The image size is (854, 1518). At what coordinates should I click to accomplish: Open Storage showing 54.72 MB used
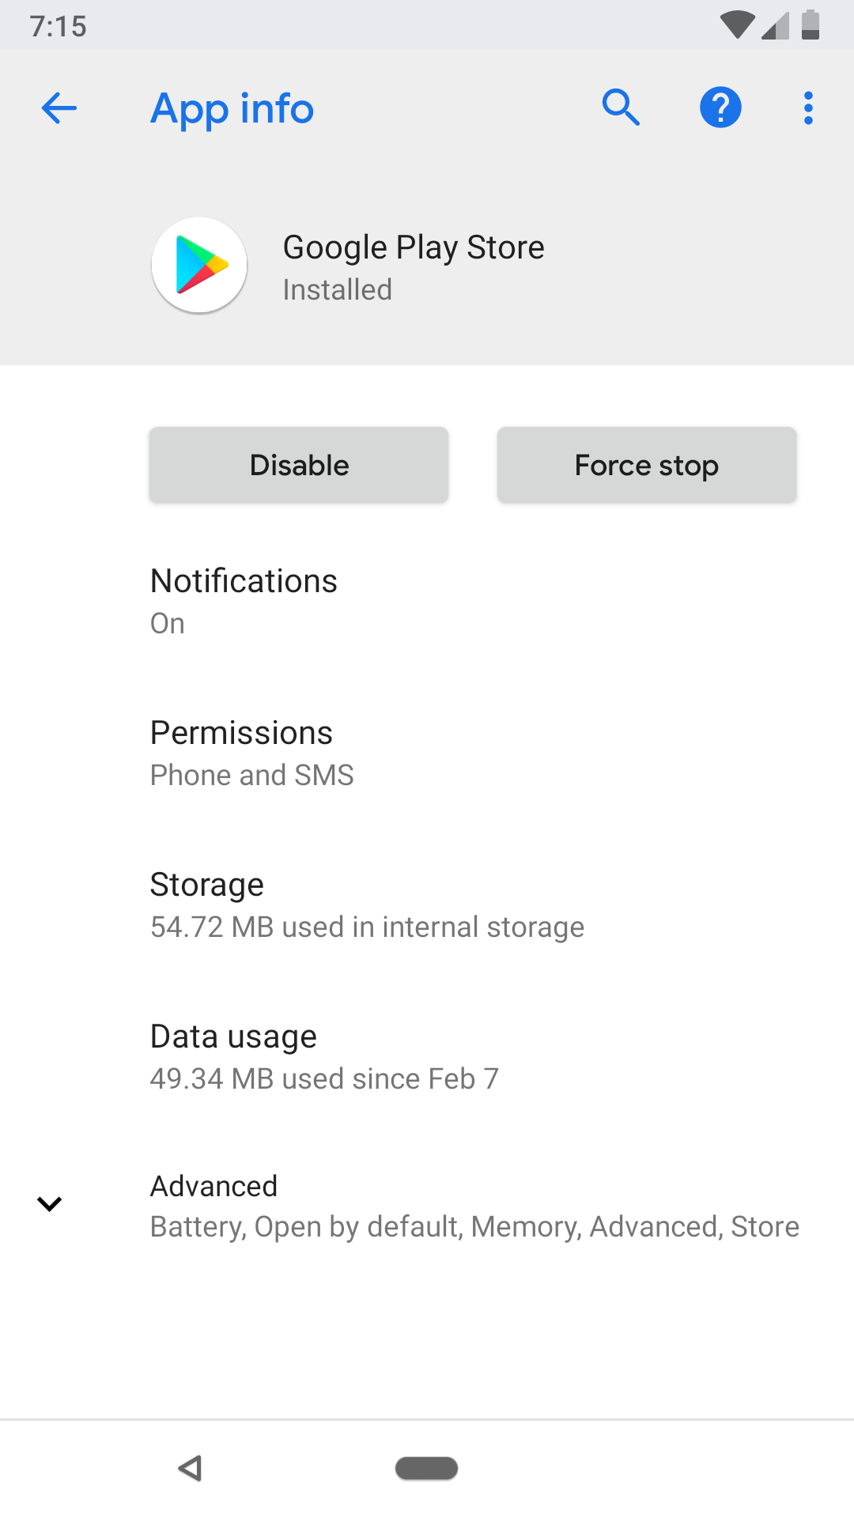point(427,904)
